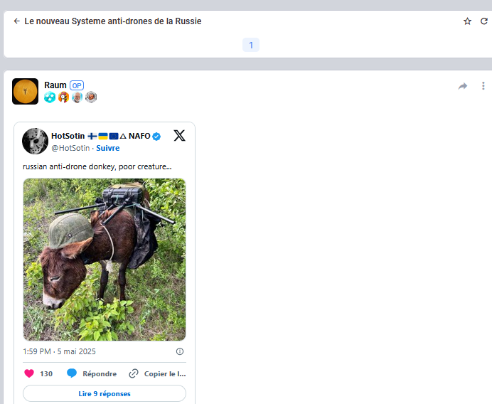Click Lire 9 réponses button
Image resolution: width=492 pixels, height=404 pixels.
pos(105,393)
